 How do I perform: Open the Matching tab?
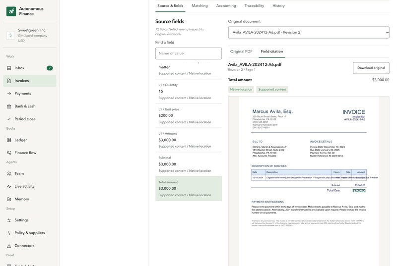pyautogui.click(x=200, y=5)
